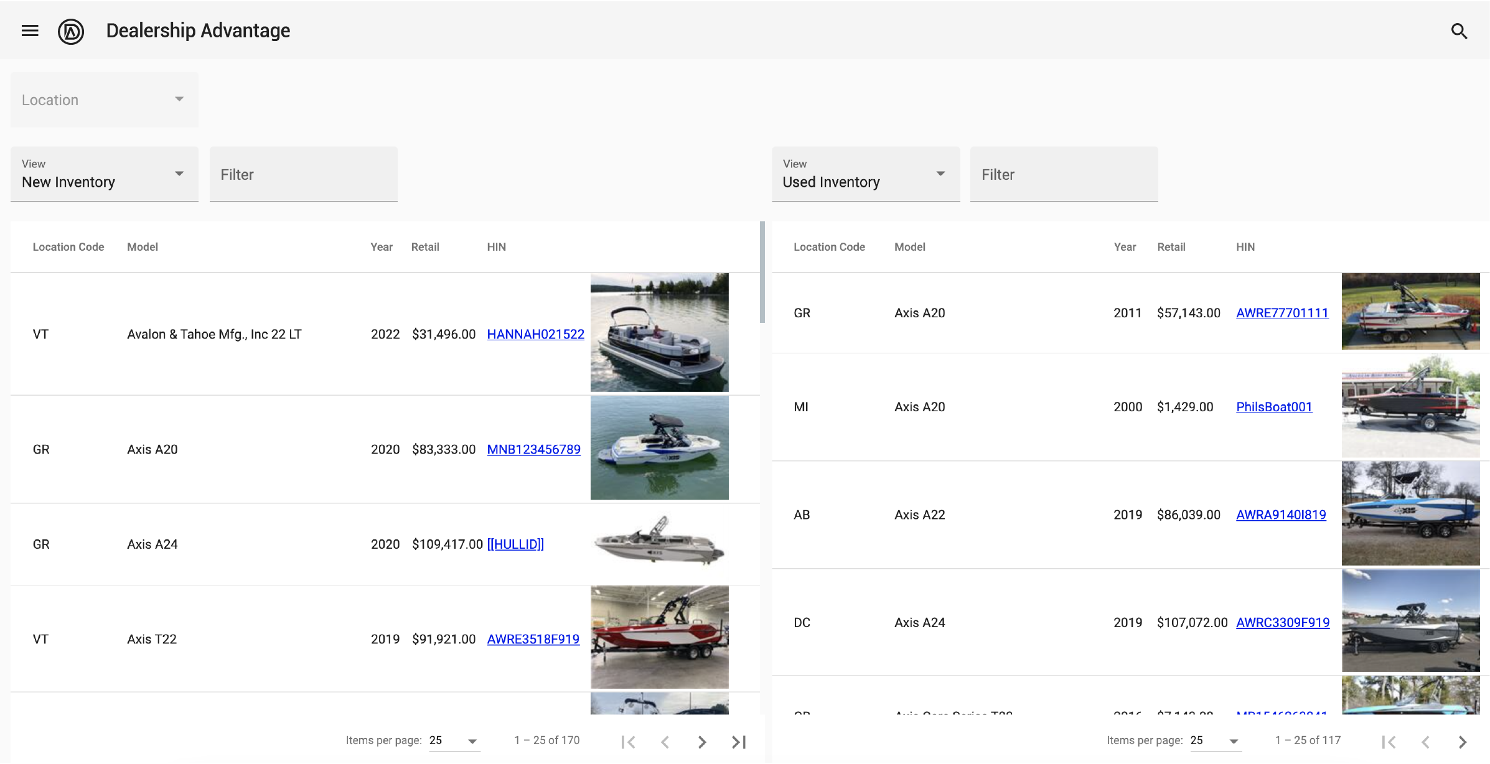Open the [[HULLID]] HIN link

[x=515, y=544]
